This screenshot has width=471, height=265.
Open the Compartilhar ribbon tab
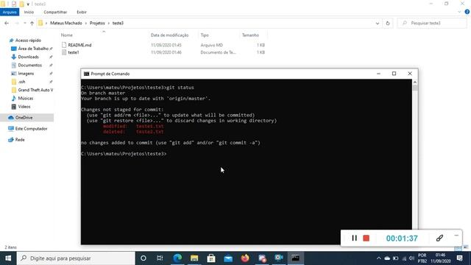(55, 12)
